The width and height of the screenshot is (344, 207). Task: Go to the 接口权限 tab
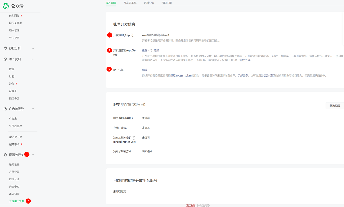167,3
